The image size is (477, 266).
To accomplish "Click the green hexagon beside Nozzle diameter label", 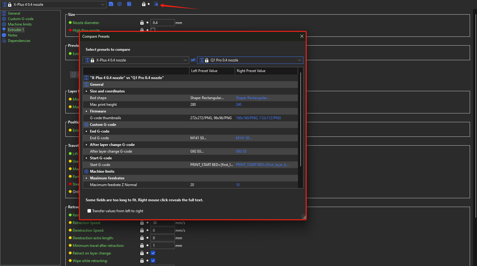I will tap(70, 22).
